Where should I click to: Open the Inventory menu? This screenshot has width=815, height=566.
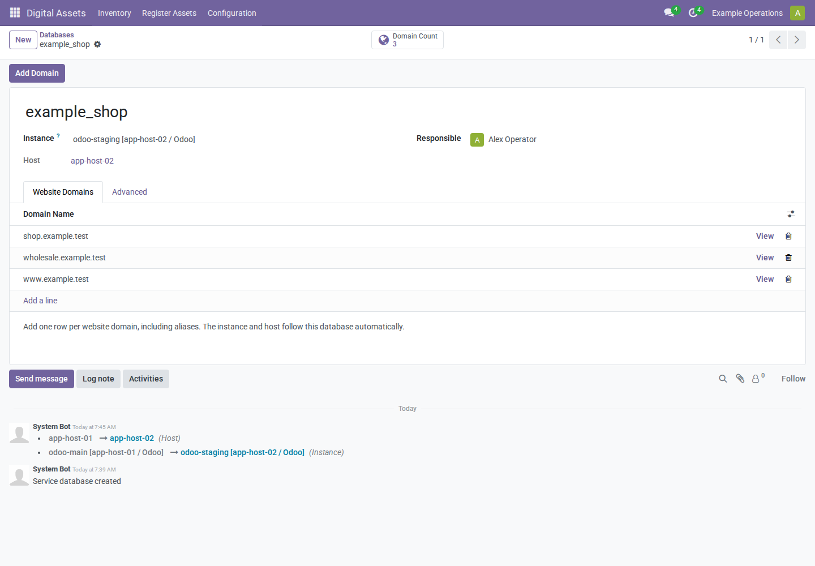[x=114, y=13]
